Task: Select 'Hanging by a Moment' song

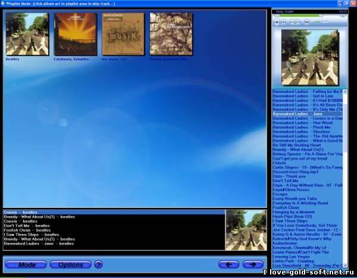Action: pyautogui.click(x=308, y=212)
